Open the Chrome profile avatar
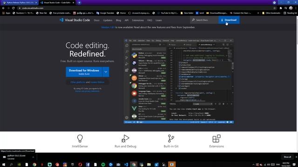298x167 pixels. [x=291, y=8]
